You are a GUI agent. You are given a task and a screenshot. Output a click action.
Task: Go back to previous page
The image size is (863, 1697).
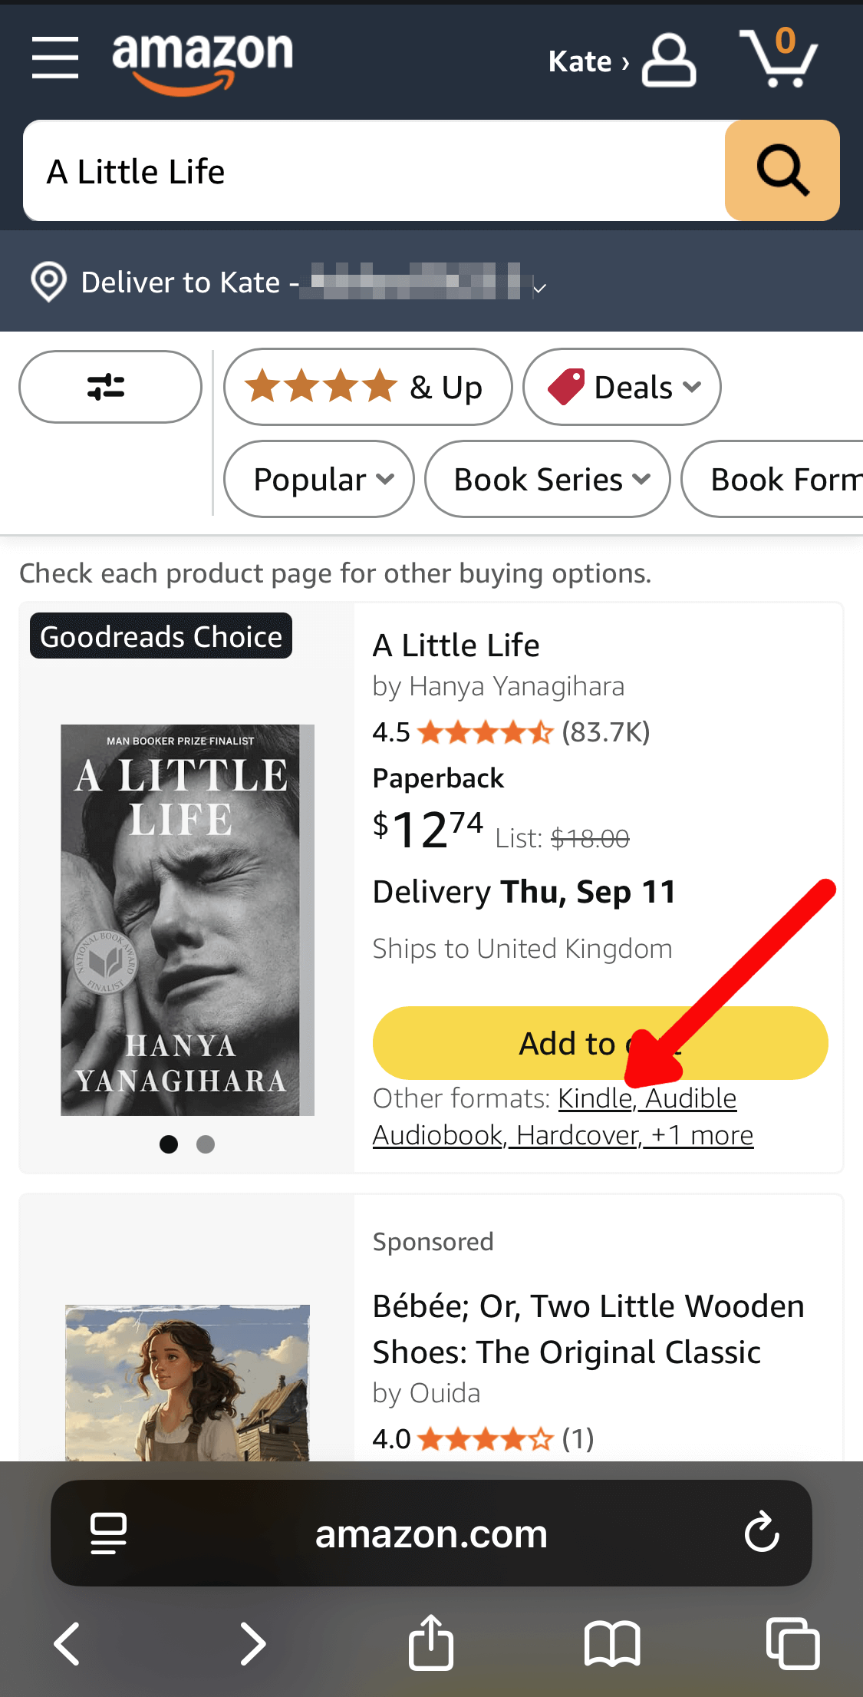[68, 1643]
